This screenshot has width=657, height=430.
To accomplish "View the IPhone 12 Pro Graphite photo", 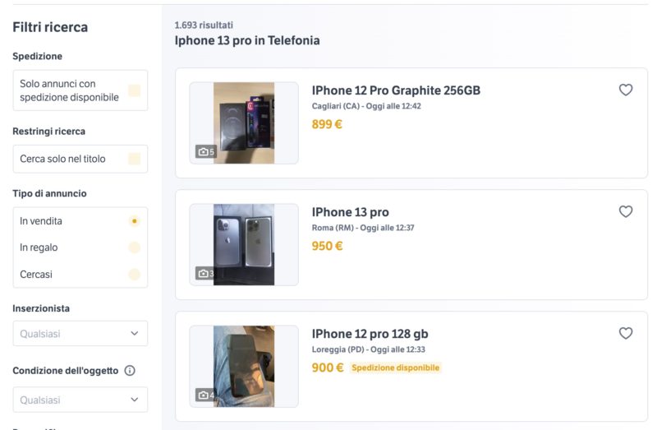I will pyautogui.click(x=244, y=123).
